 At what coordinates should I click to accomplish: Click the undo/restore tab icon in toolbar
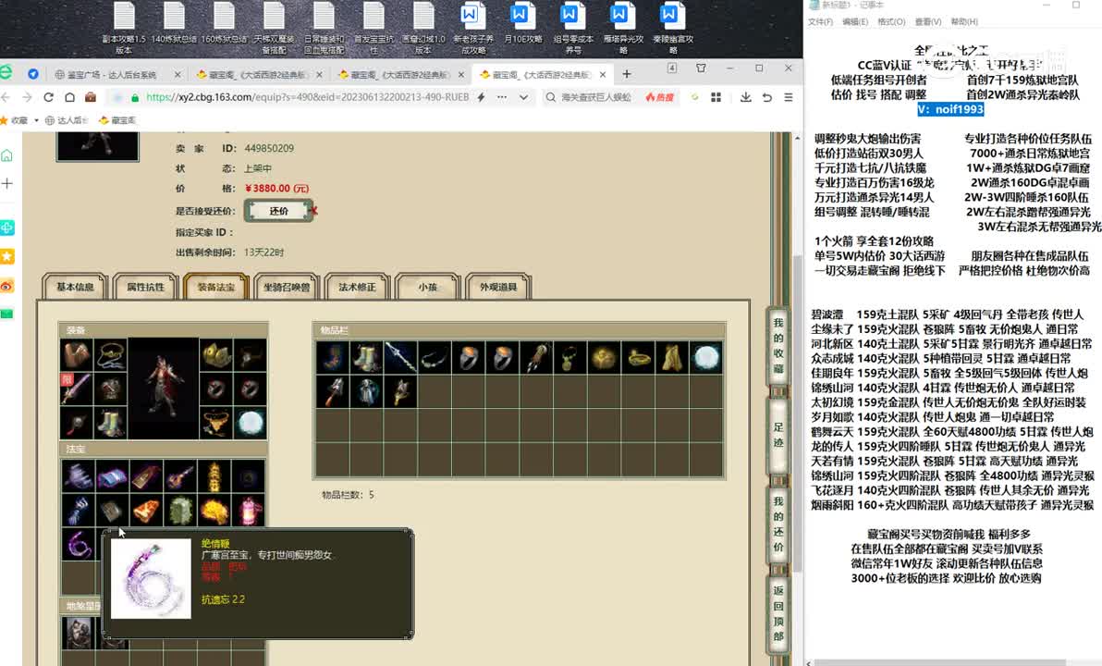pyautogui.click(x=766, y=97)
